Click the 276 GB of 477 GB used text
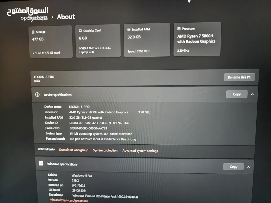The height and width of the screenshot is (203, 271). [x=46, y=53]
